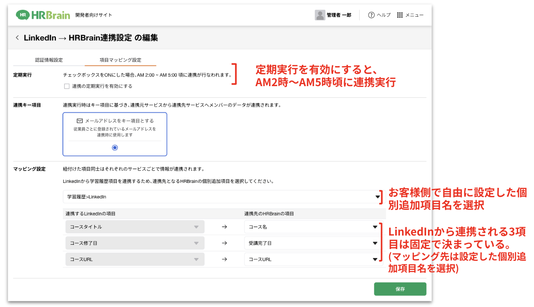This screenshot has width=534, height=307.
Task: Open the 学習履歴>LinkedIn dropdown
Action: pos(222,197)
